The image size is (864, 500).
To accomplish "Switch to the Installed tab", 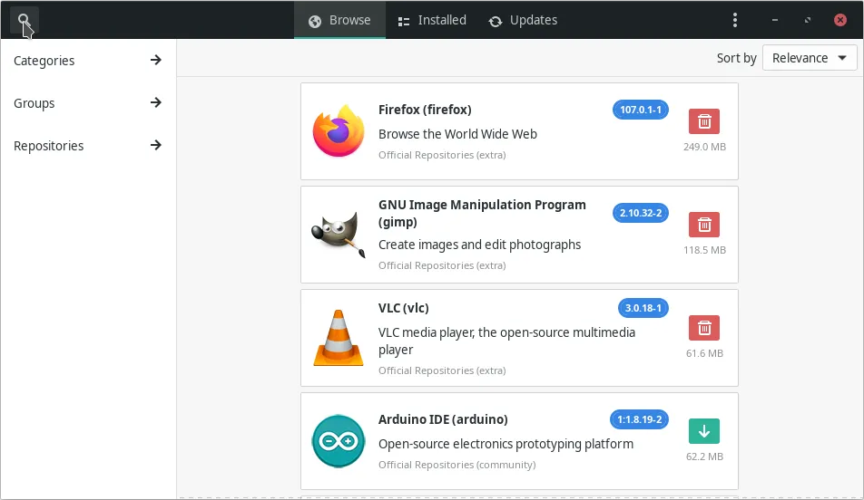I will click(x=432, y=20).
